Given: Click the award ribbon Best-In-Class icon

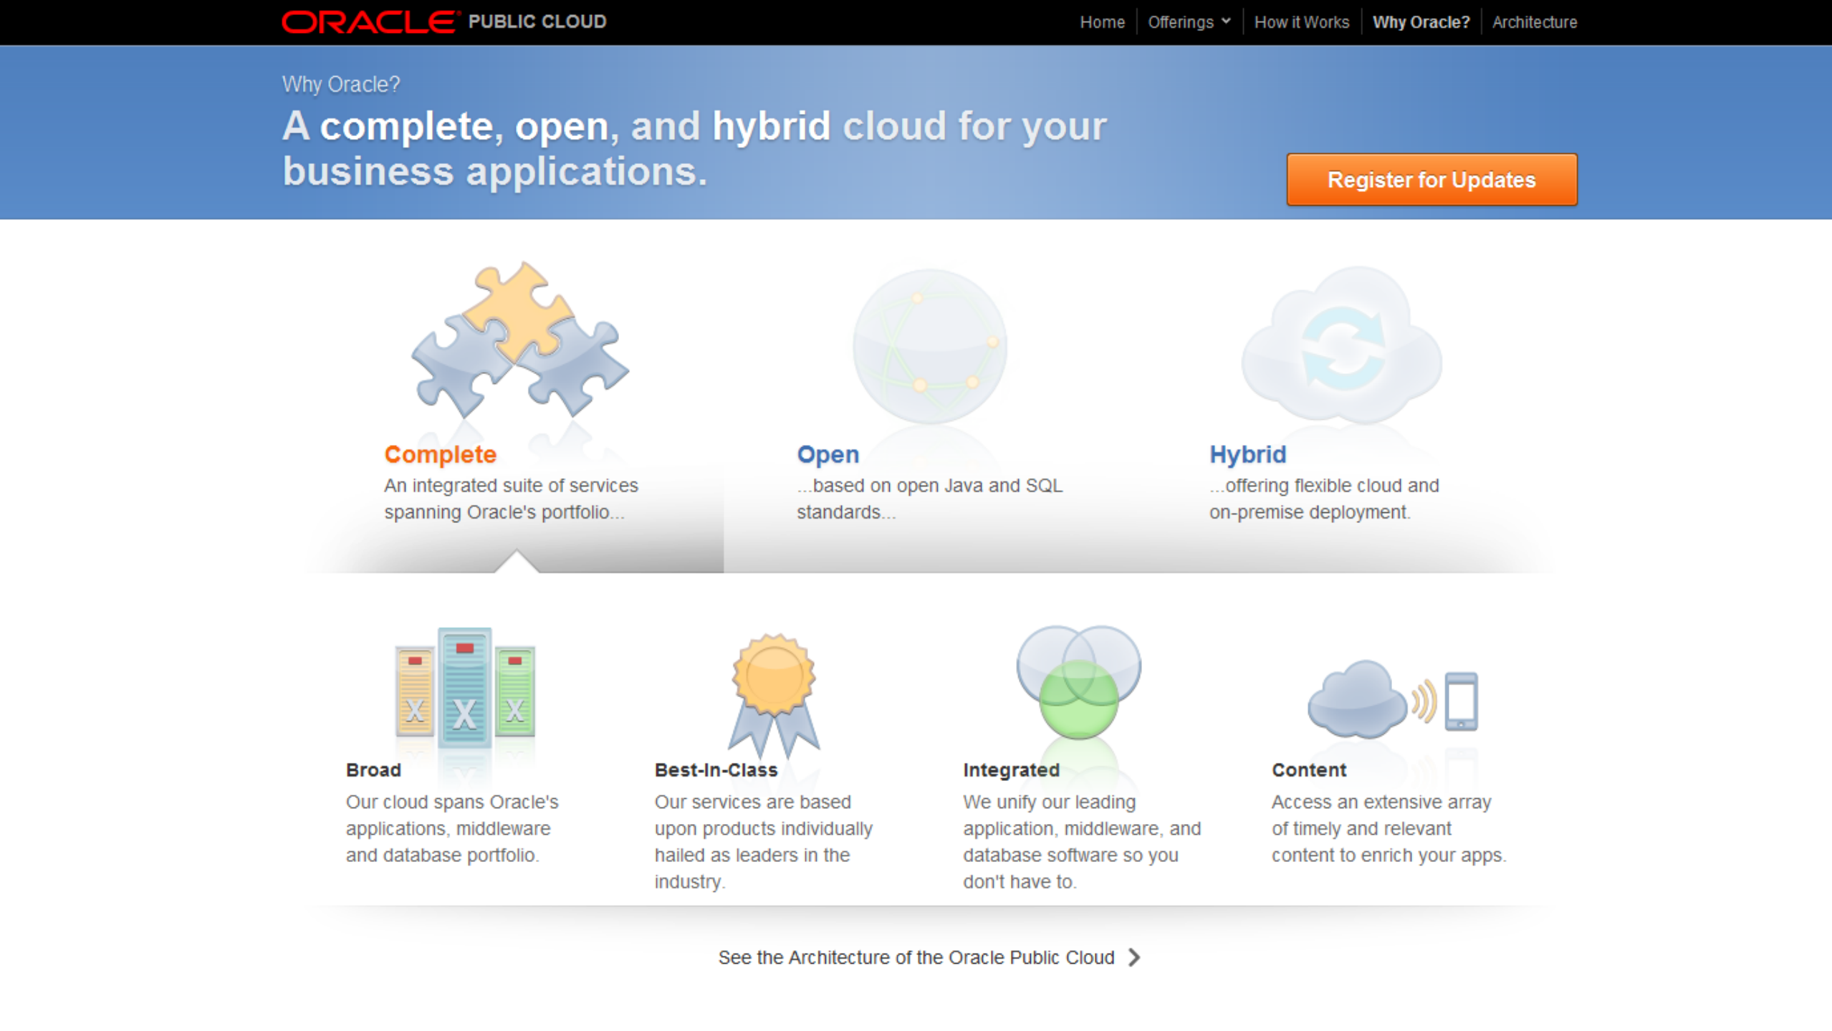Looking at the screenshot, I should pos(774,694).
